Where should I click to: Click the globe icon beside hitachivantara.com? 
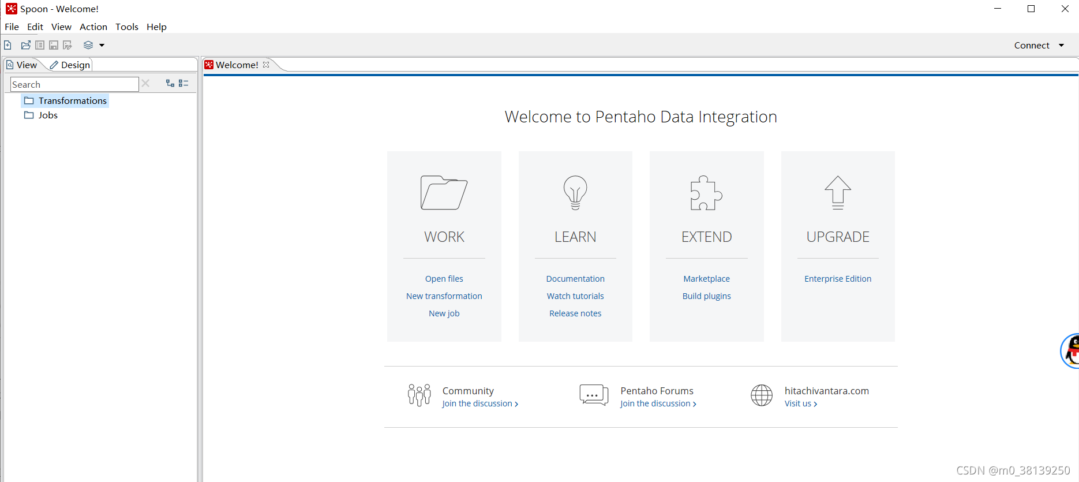[762, 395]
